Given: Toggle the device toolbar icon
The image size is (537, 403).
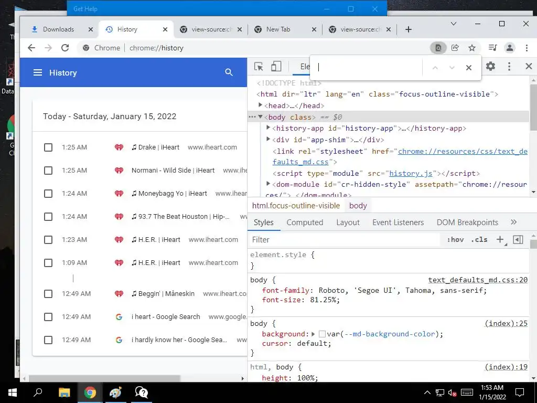Looking at the screenshot, I should 276,66.
